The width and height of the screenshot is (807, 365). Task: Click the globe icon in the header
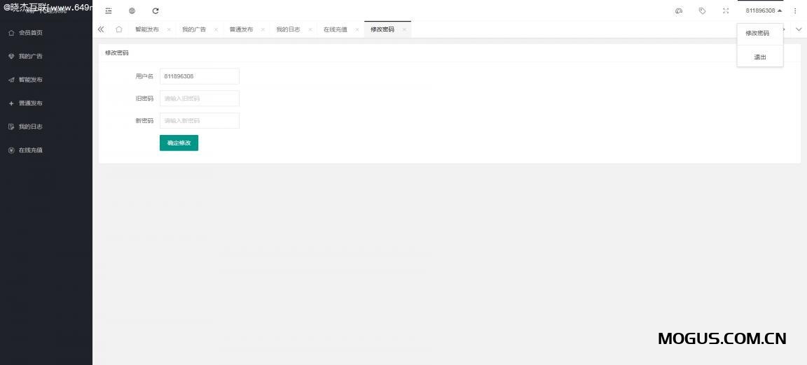(132, 10)
